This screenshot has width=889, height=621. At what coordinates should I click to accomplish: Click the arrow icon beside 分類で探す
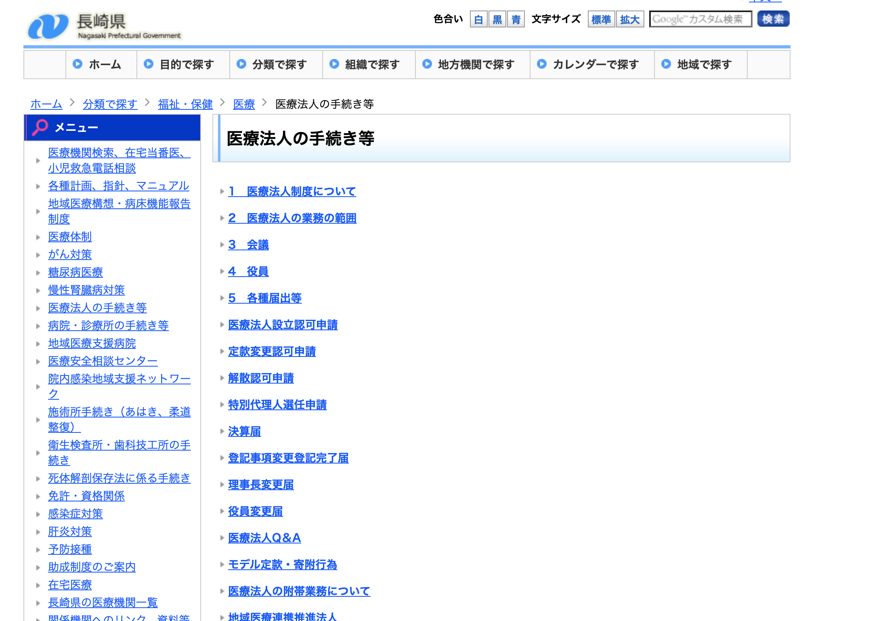coord(241,64)
